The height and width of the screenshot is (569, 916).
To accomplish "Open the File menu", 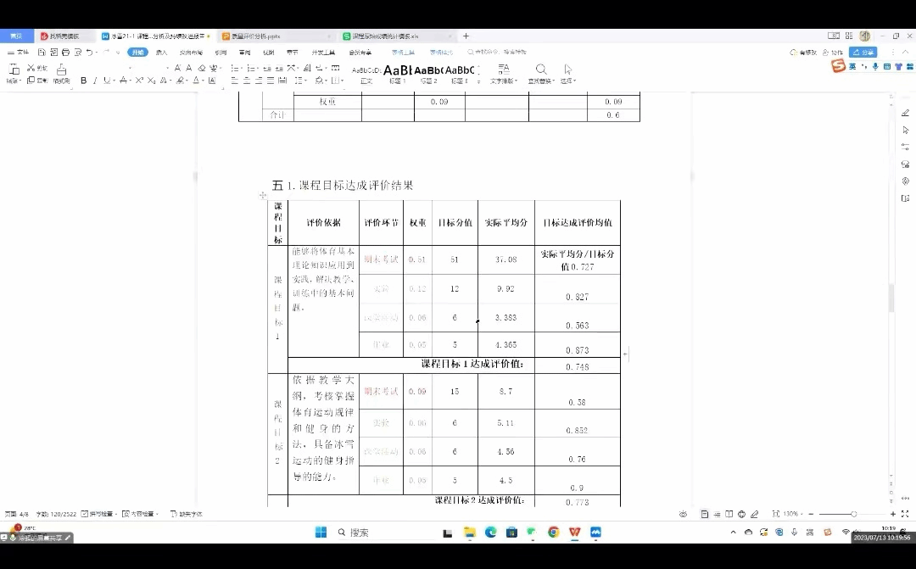I will pos(18,53).
